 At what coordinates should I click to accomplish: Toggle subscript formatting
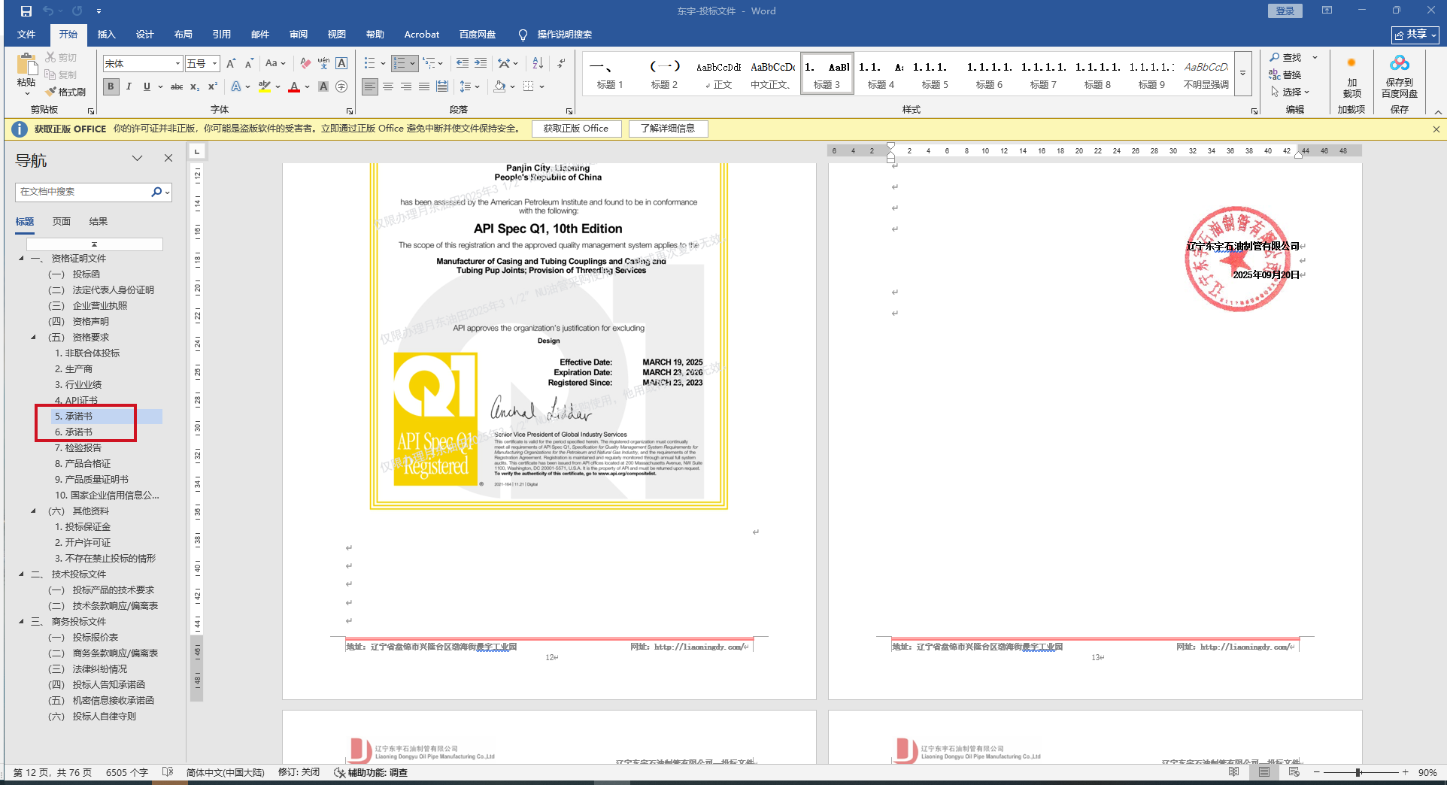click(x=195, y=86)
